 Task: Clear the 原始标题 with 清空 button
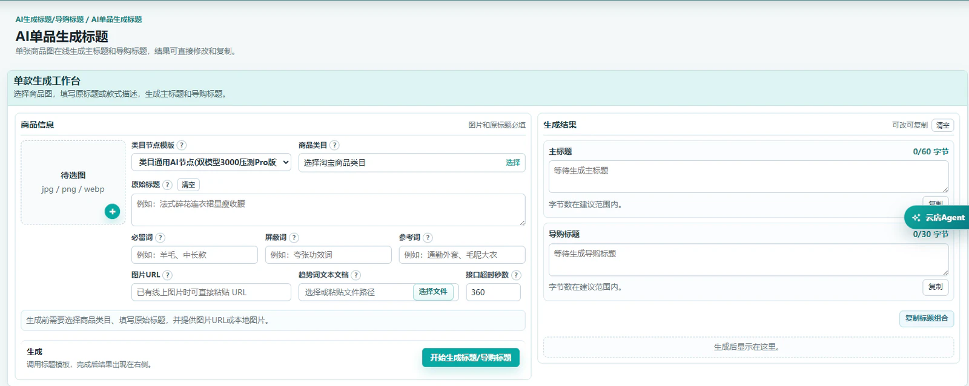(x=188, y=185)
